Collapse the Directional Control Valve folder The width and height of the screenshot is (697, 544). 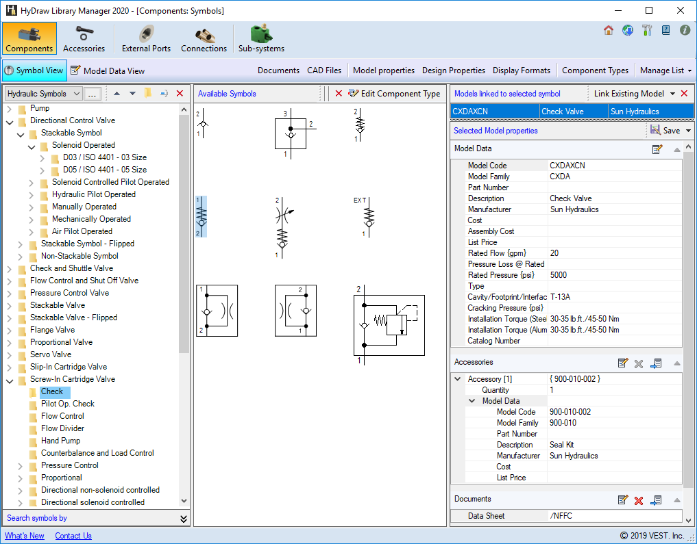[x=10, y=121]
